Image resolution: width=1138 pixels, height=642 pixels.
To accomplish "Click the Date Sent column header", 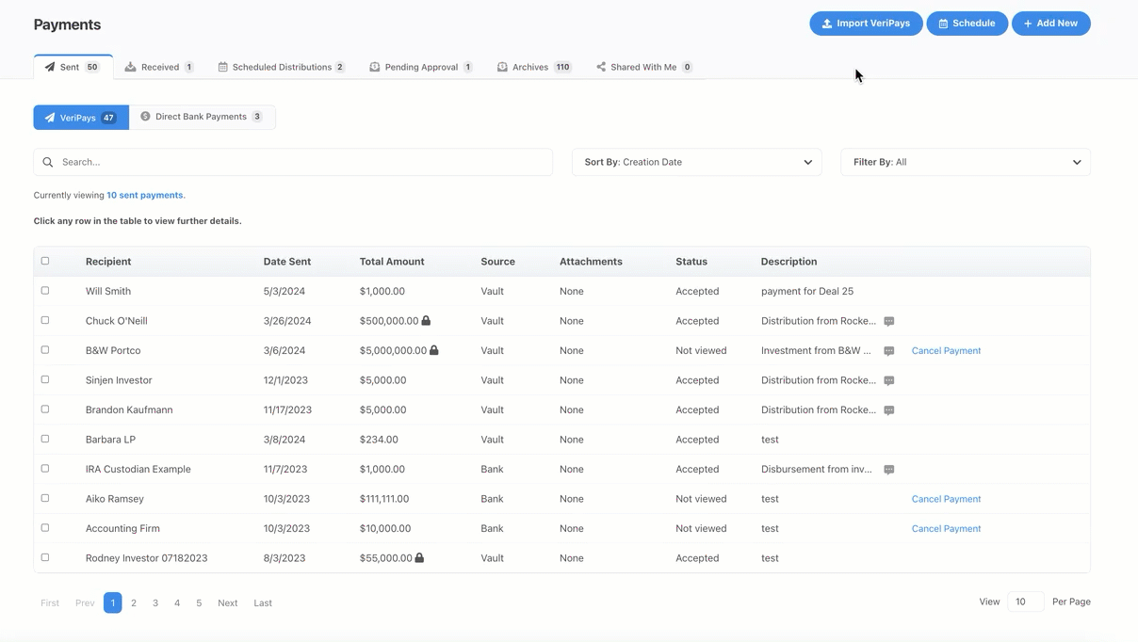I will pyautogui.click(x=287, y=262).
